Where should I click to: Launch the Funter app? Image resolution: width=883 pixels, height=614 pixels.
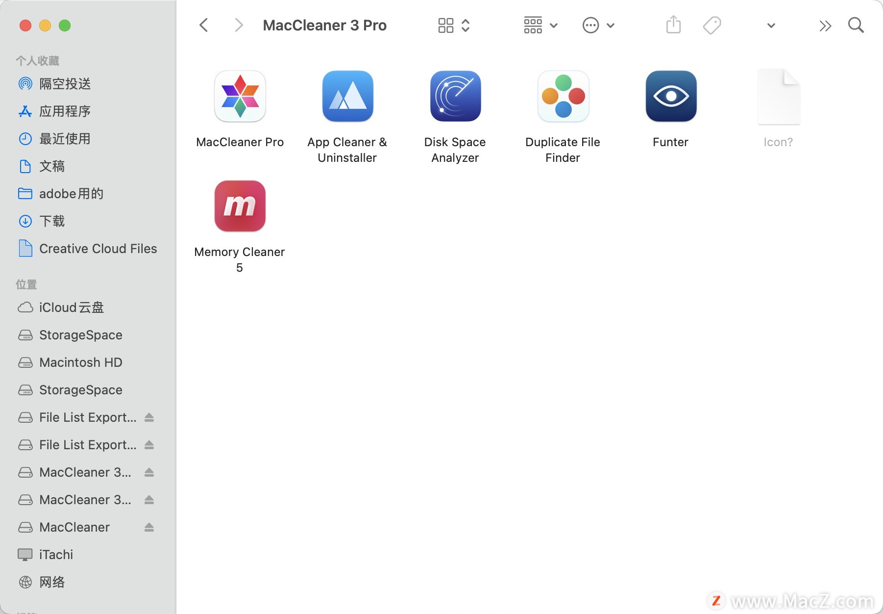coord(670,96)
